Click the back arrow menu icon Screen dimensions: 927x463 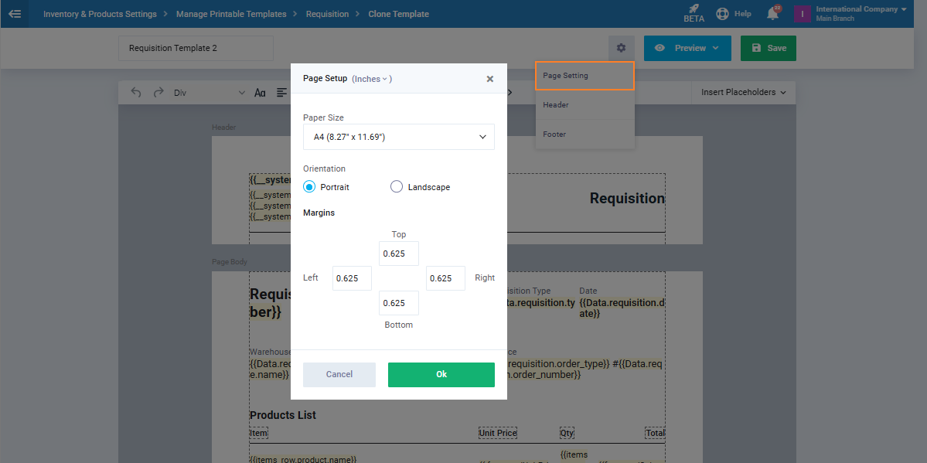(x=15, y=14)
